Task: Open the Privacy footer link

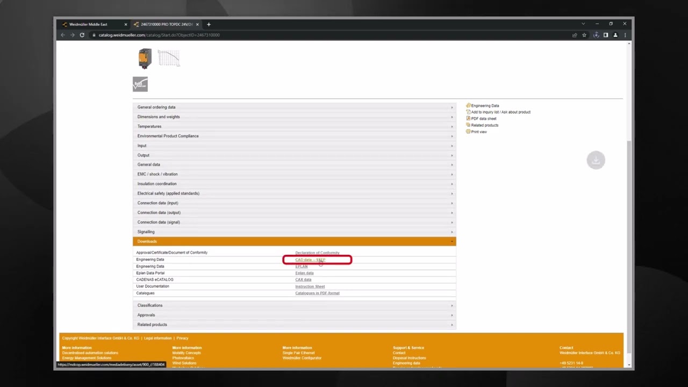Action: point(183,338)
